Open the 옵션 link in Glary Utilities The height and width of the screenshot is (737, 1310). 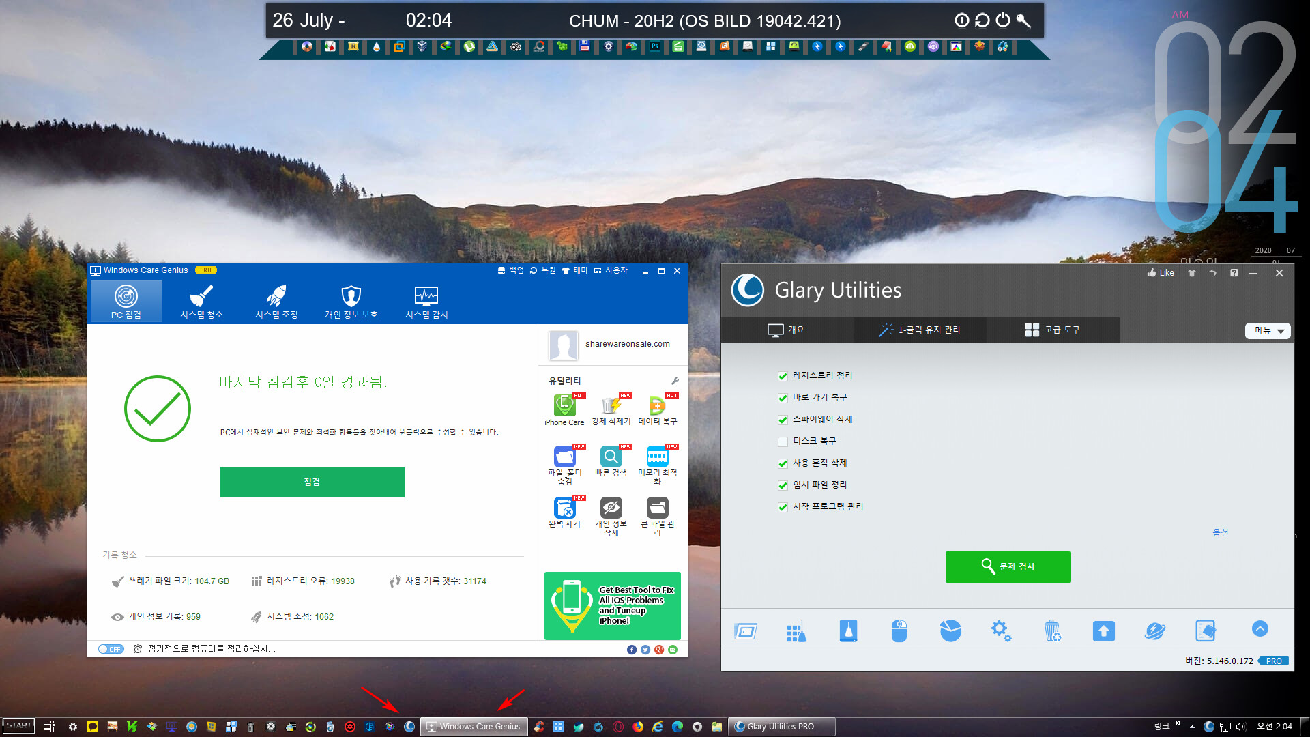(1221, 532)
